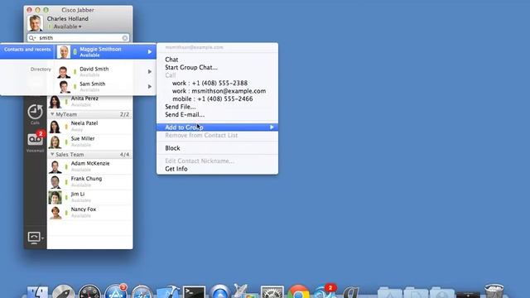Open the Trash in the Dock
Viewport: 530px width, 298px height.
[494, 291]
